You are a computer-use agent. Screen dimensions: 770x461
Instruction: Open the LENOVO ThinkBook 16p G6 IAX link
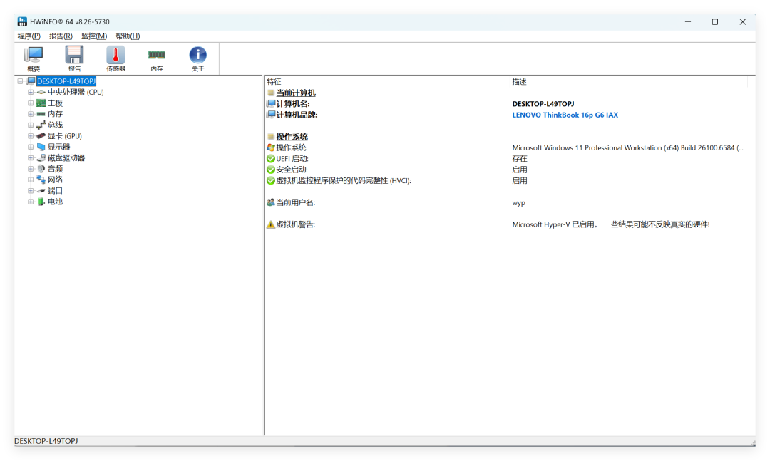coord(565,115)
